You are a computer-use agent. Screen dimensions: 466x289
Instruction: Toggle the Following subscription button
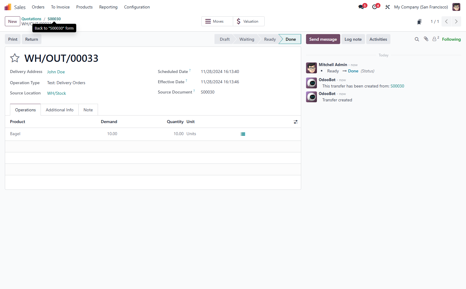451,39
